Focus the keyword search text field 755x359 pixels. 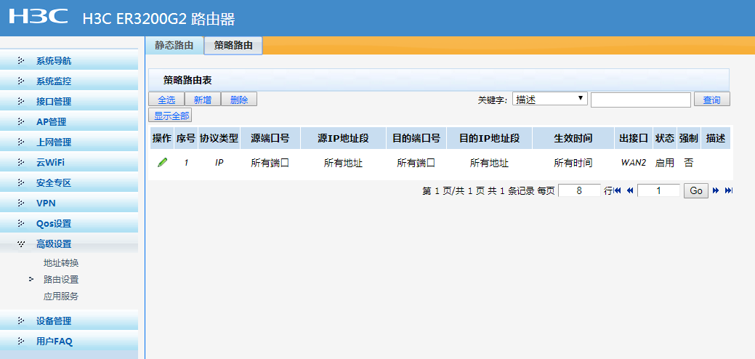click(640, 100)
